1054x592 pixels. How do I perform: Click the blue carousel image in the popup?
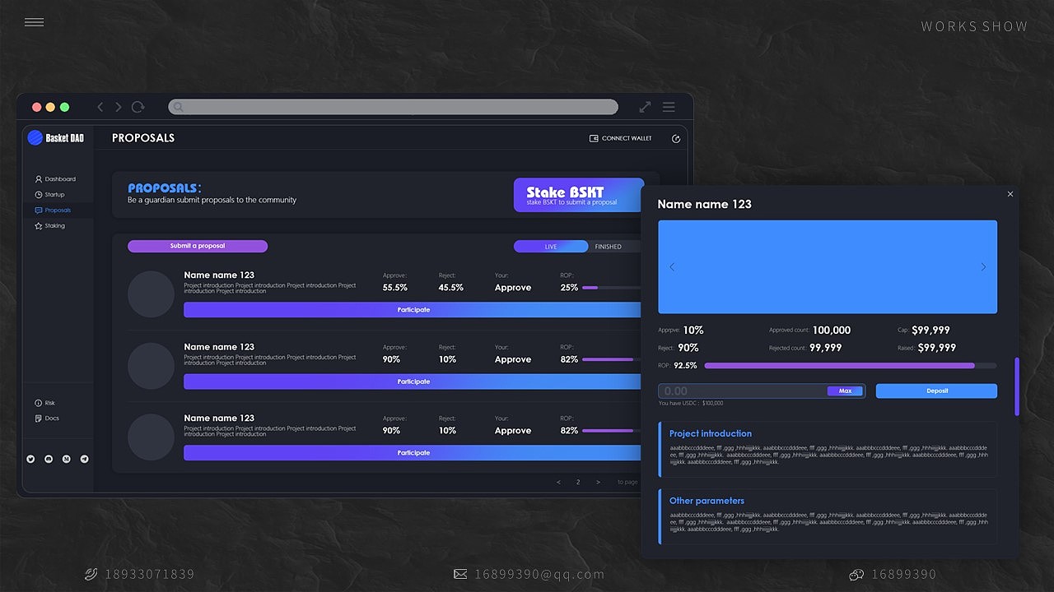click(x=828, y=266)
